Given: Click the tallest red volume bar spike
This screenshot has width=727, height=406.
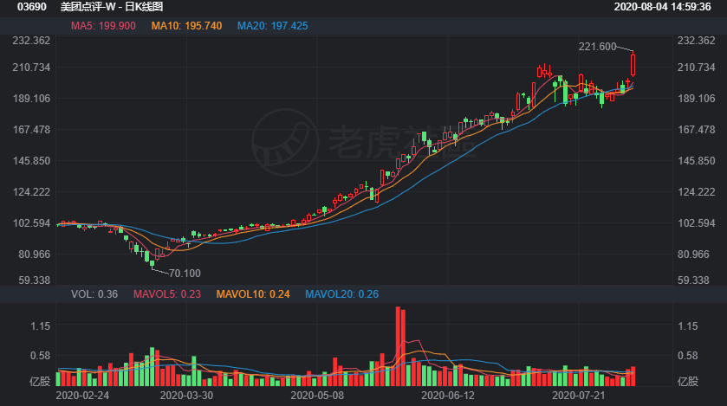Looking at the screenshot, I should click(x=399, y=346).
